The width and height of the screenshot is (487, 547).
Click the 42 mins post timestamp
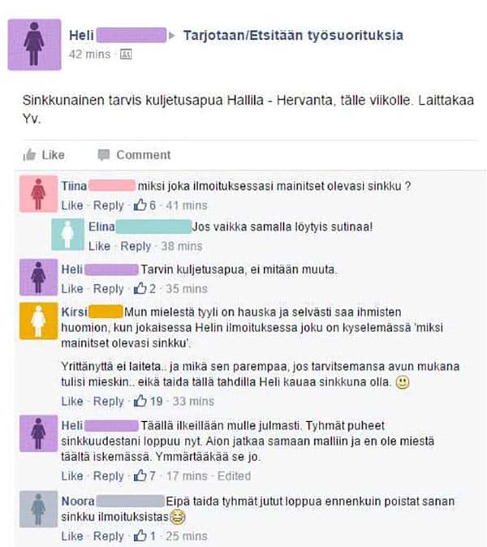[x=89, y=54]
